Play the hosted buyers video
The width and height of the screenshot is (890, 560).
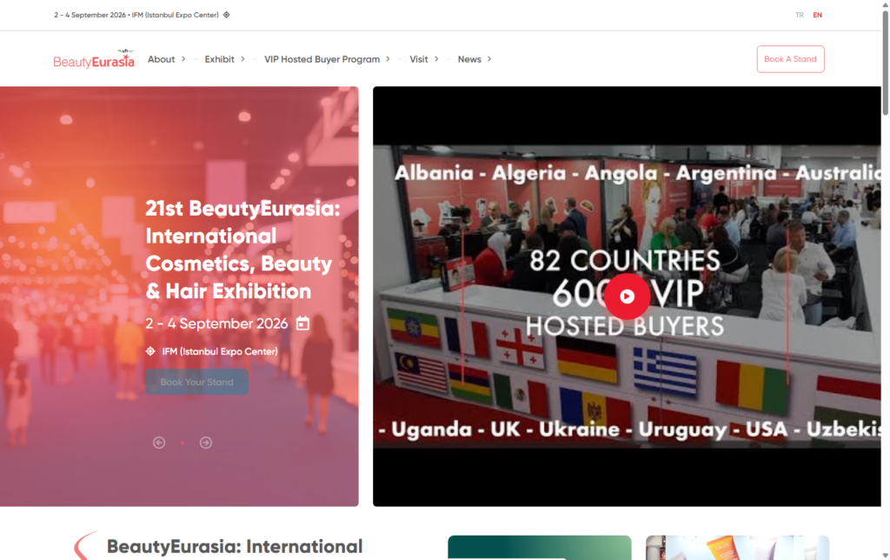pyautogui.click(x=627, y=296)
